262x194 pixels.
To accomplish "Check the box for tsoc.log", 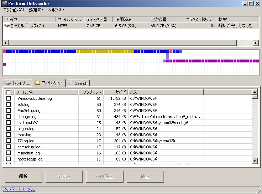I will (9, 134).
